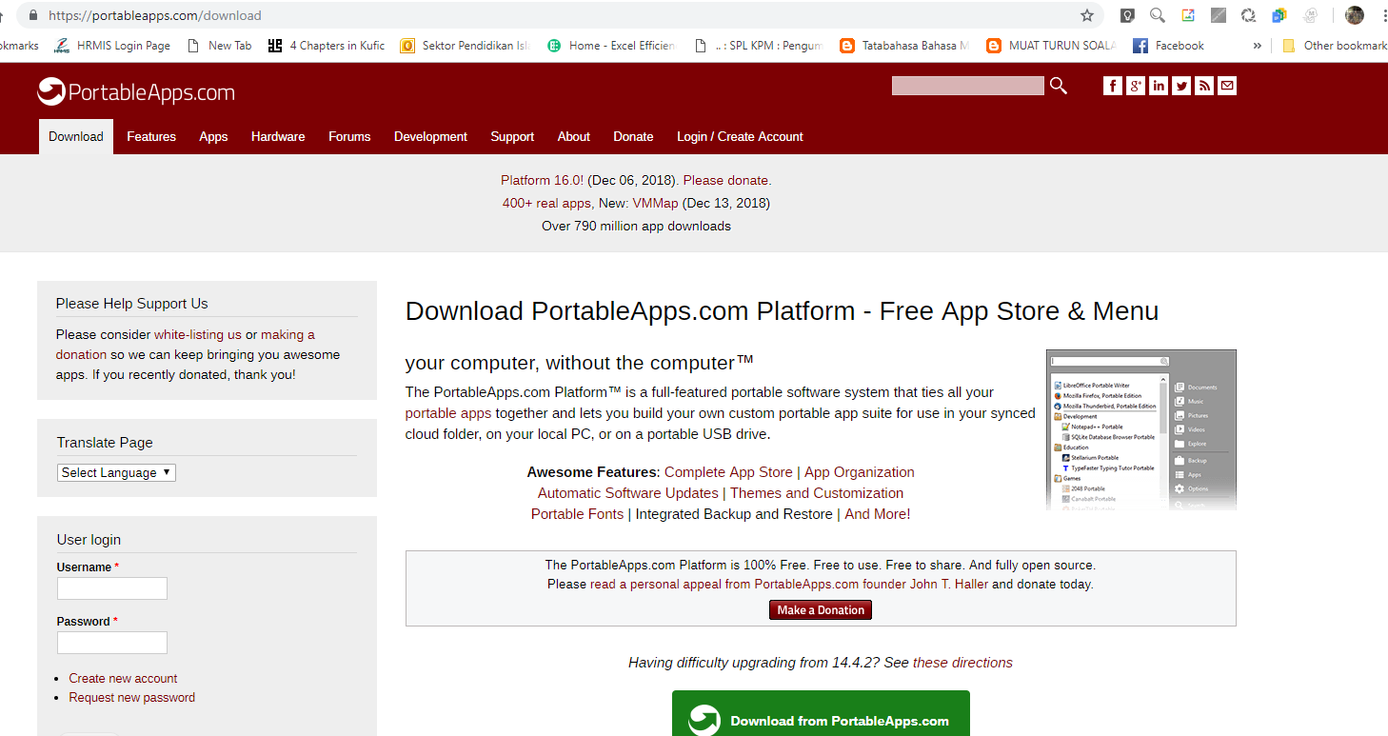The image size is (1388, 736).
Task: Expand the Select Language dropdown
Action: click(x=116, y=472)
